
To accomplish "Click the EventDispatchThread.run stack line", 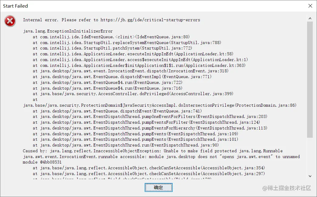I will coord(126,145).
